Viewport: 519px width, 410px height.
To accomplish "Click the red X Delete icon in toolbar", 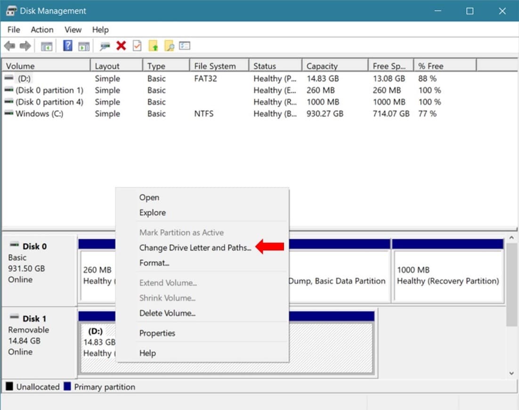I will coord(121,46).
